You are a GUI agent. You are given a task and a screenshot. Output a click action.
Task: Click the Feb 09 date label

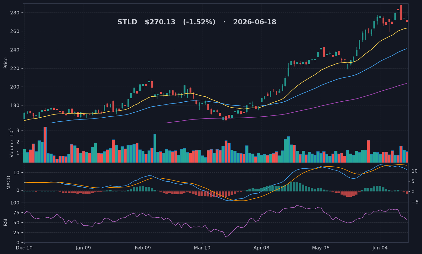tap(143, 248)
